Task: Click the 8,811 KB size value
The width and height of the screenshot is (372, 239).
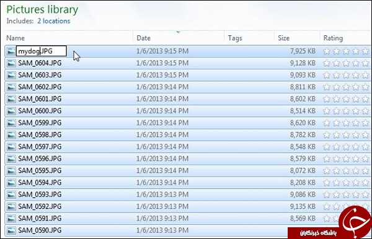Action: click(x=303, y=87)
